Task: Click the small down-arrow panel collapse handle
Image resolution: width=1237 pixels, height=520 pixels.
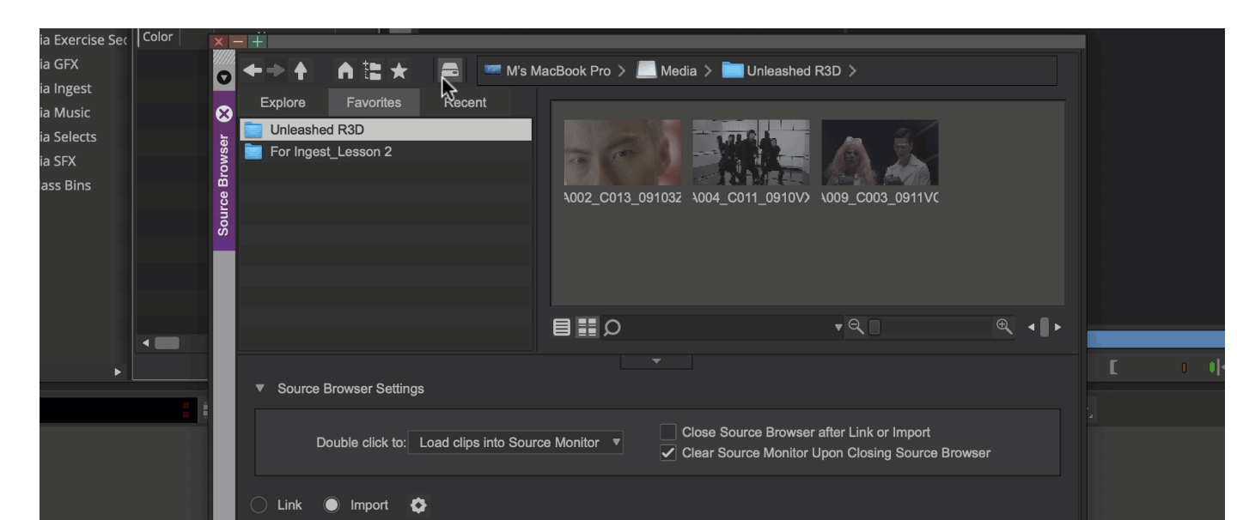Action: pyautogui.click(x=656, y=361)
